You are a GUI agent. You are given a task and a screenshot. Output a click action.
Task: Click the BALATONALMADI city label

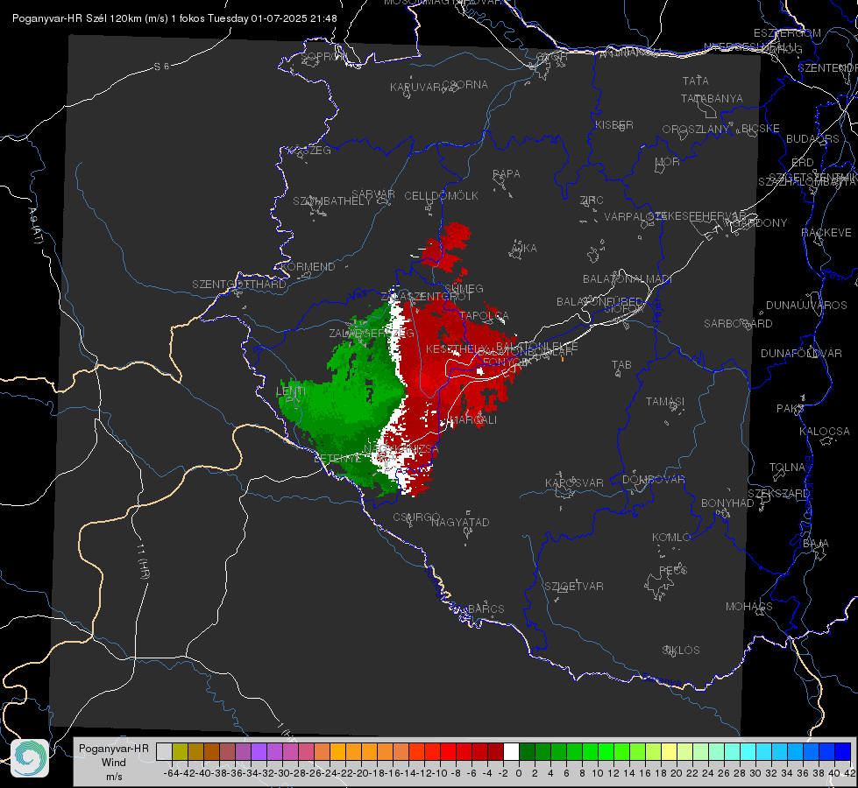pyautogui.click(x=628, y=279)
